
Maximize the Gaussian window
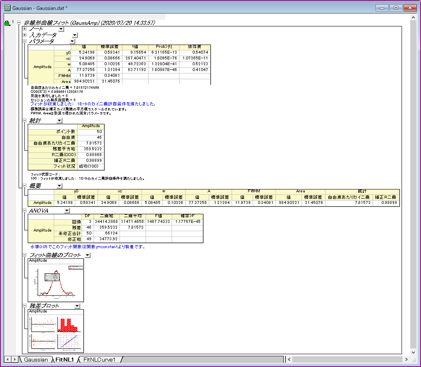[396, 8]
